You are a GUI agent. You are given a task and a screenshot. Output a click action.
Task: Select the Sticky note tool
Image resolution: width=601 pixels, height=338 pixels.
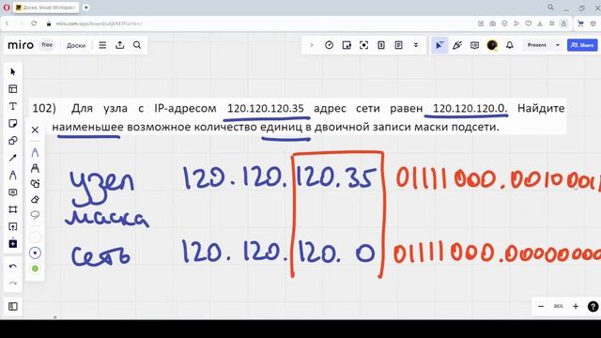click(12, 123)
